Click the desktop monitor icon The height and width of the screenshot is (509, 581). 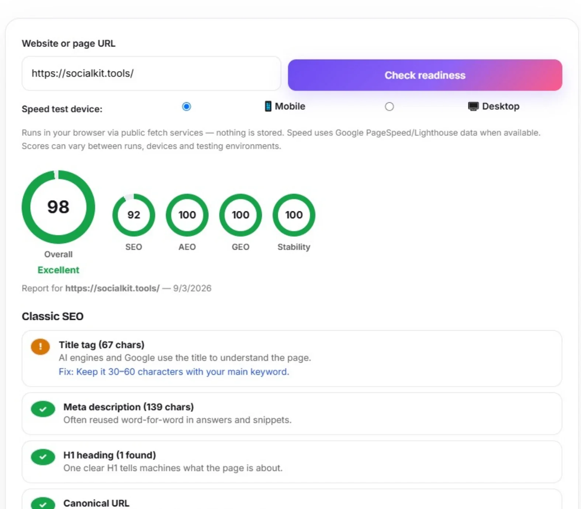(473, 106)
